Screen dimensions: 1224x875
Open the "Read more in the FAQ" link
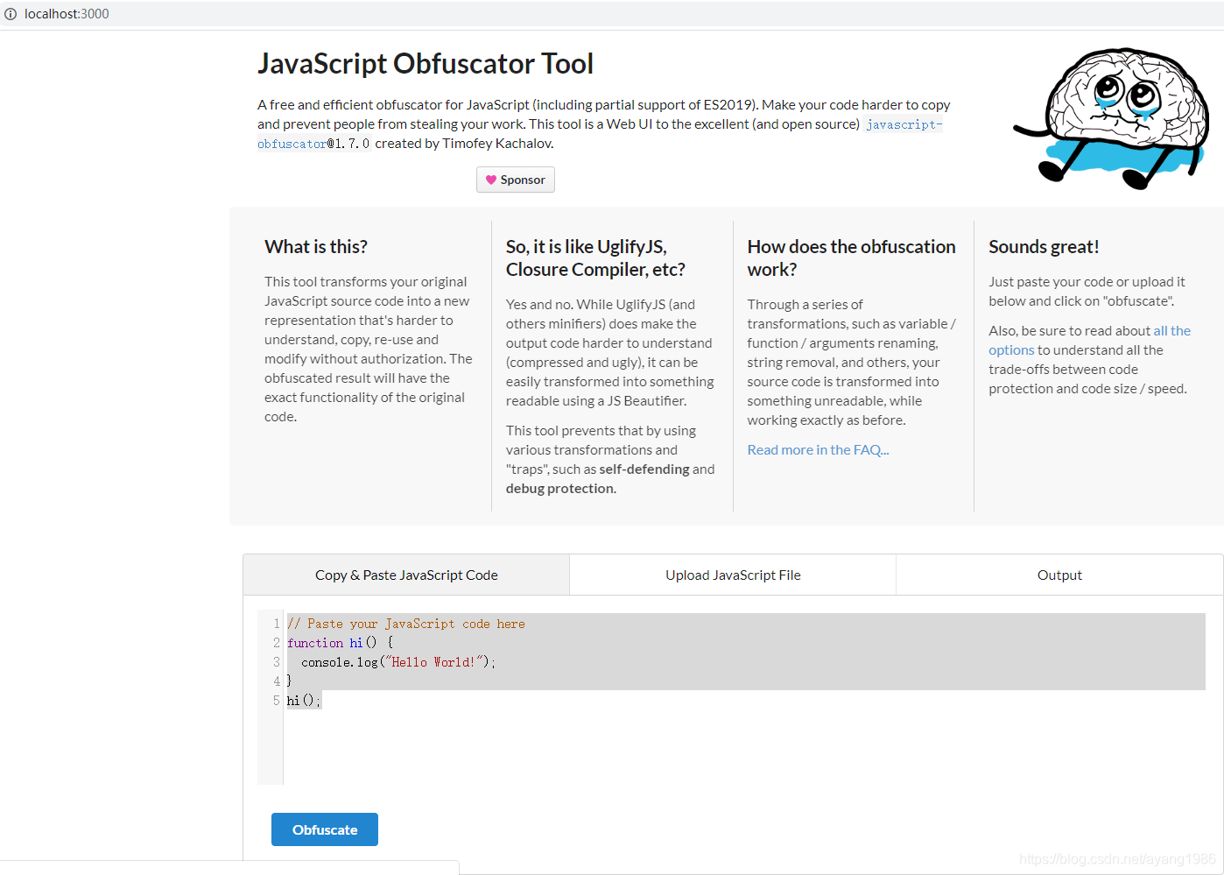click(x=817, y=449)
